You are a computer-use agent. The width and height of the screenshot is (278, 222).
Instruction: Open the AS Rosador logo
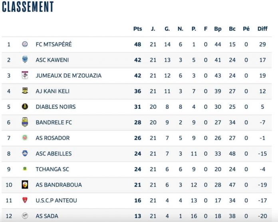(25, 138)
